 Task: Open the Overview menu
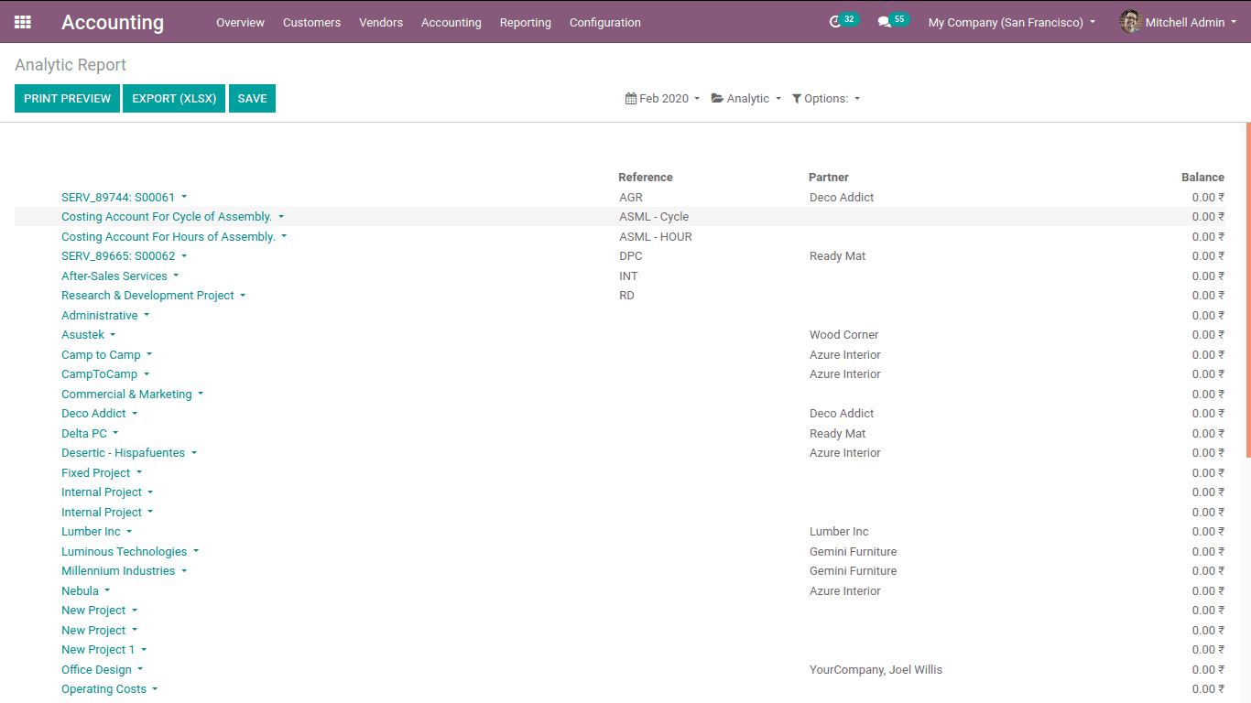[x=240, y=22]
